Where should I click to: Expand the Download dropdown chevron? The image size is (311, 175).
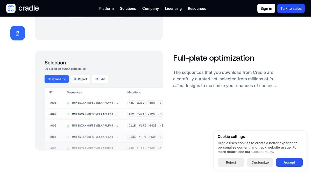[x=65, y=79]
